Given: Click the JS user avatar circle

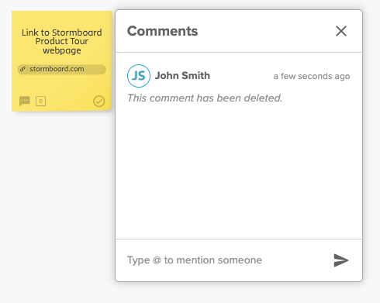Looking at the screenshot, I should pos(139,76).
